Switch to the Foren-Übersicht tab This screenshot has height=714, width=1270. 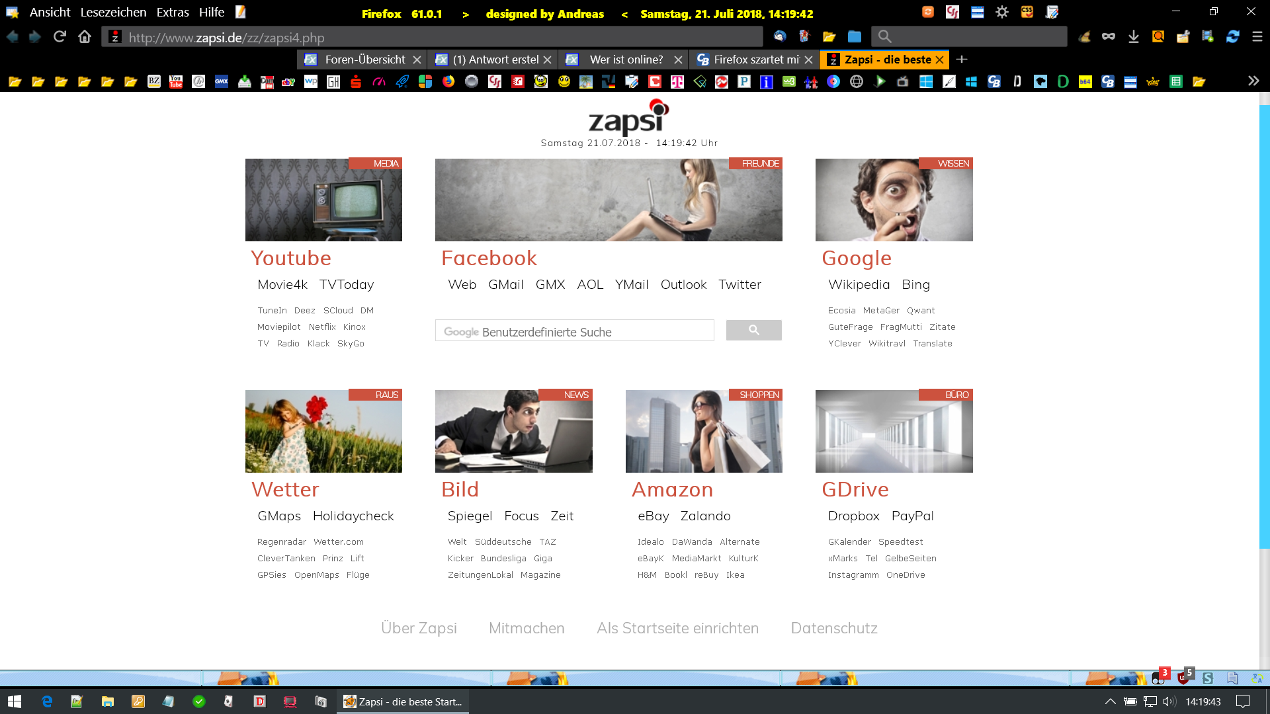(x=364, y=59)
